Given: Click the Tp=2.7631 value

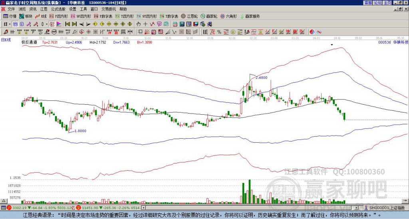Looking at the screenshot, I should click(50, 42).
